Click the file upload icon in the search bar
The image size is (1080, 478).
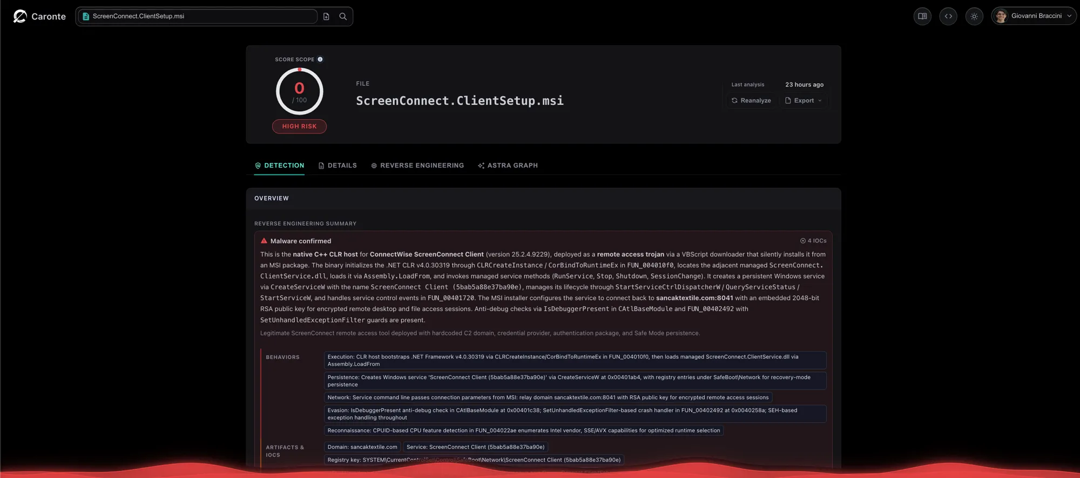326,16
